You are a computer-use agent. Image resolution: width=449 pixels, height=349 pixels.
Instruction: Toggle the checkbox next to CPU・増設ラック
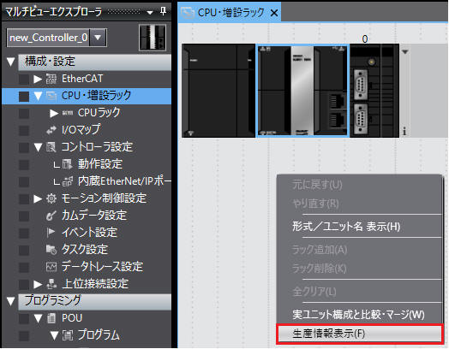coord(24,97)
